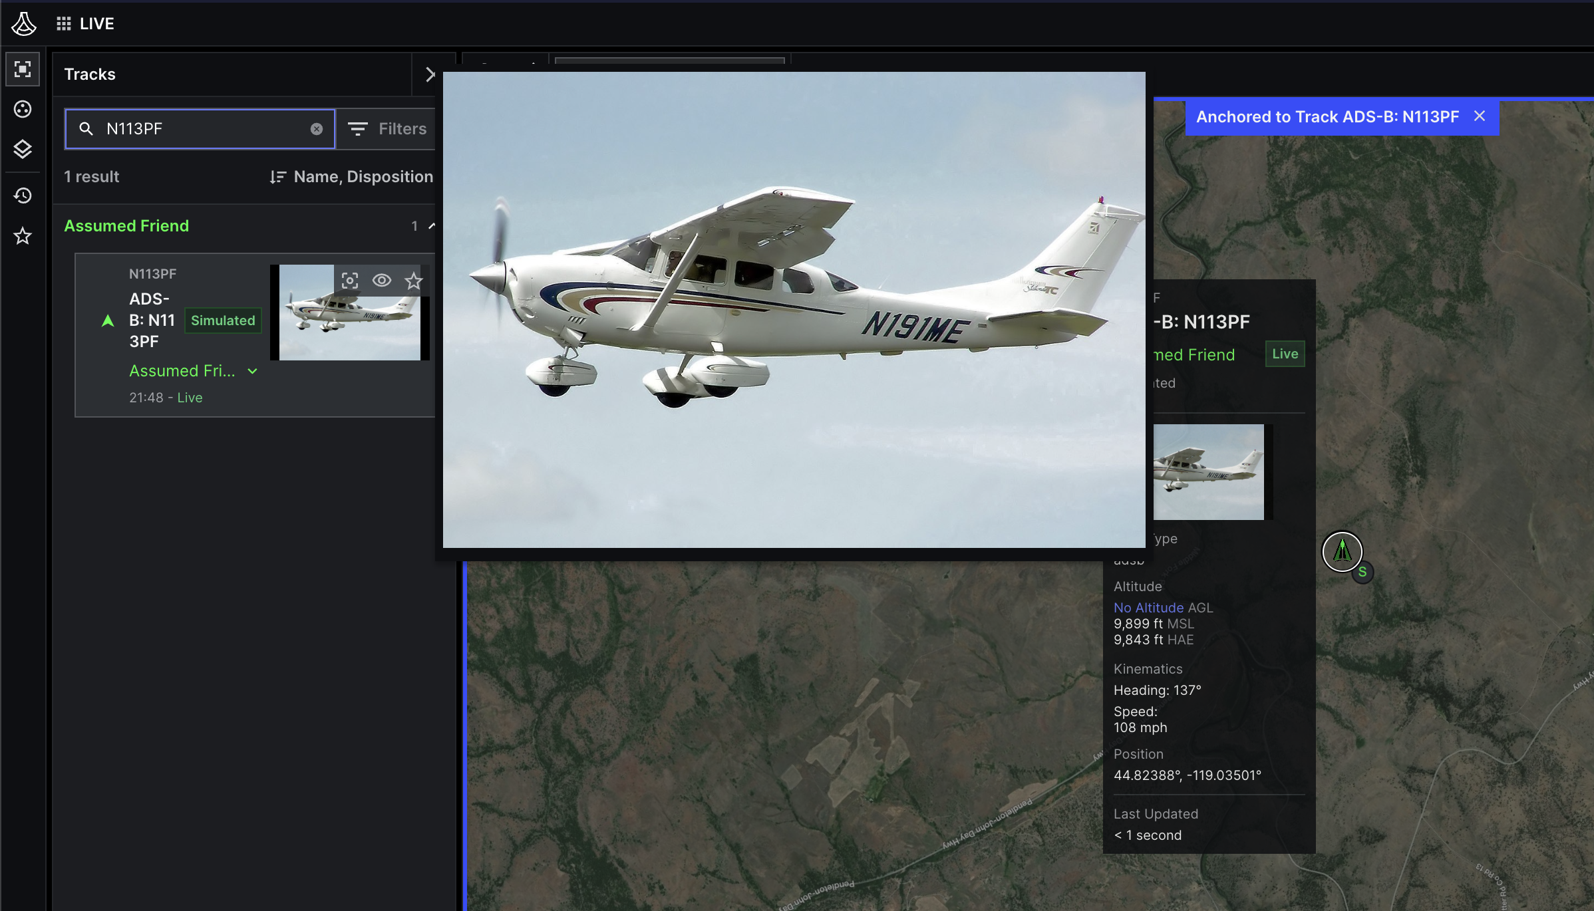This screenshot has height=911, width=1594.
Task: Select the tracks focus sidebar icon
Action: [23, 69]
